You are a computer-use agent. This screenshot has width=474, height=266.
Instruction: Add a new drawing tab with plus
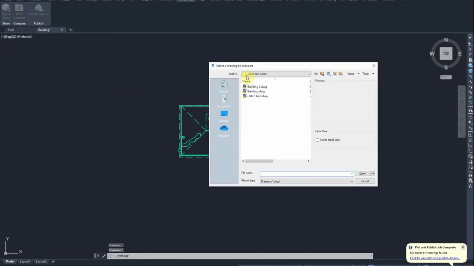[70, 30]
